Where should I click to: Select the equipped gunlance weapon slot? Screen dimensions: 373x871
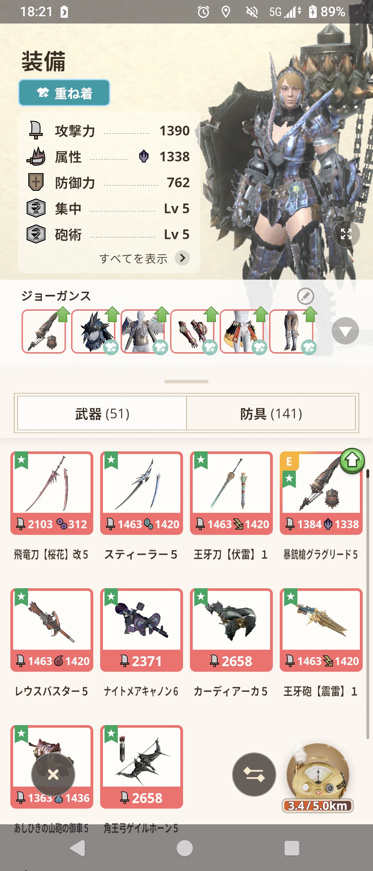click(x=44, y=331)
